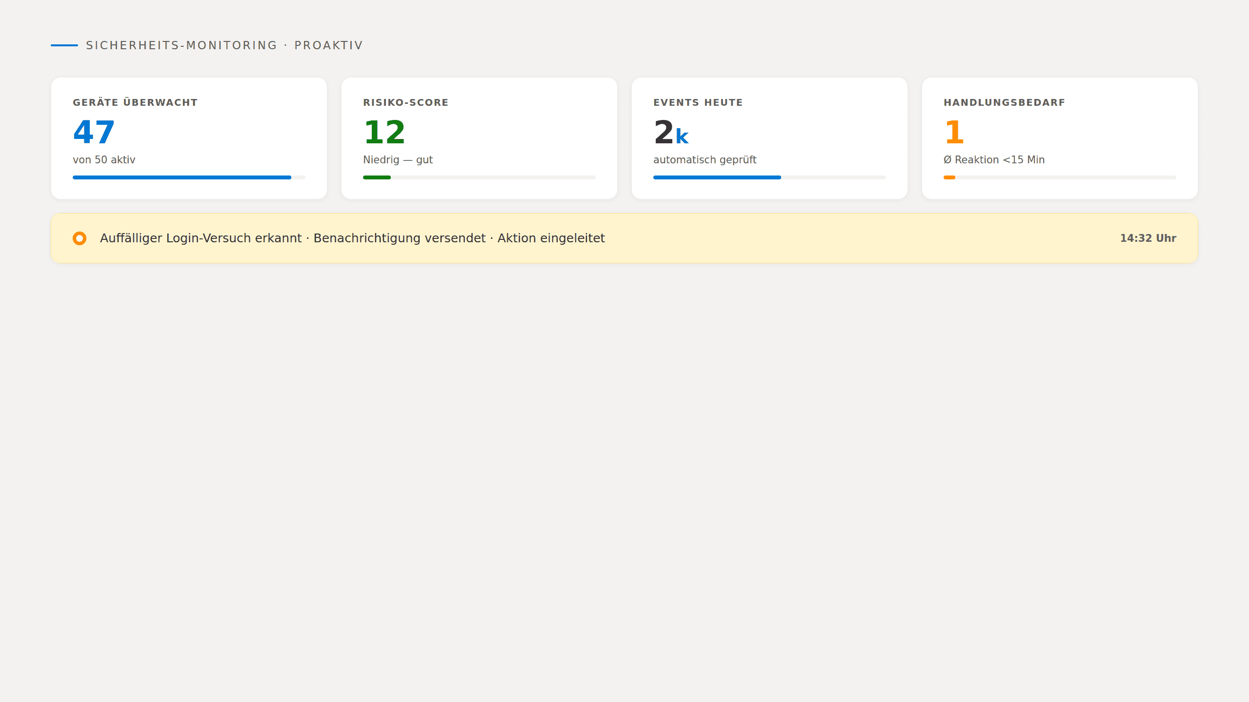Click the Handlungsbedarf card
Screen dimensions: 1249x702
pyautogui.click(x=1060, y=138)
